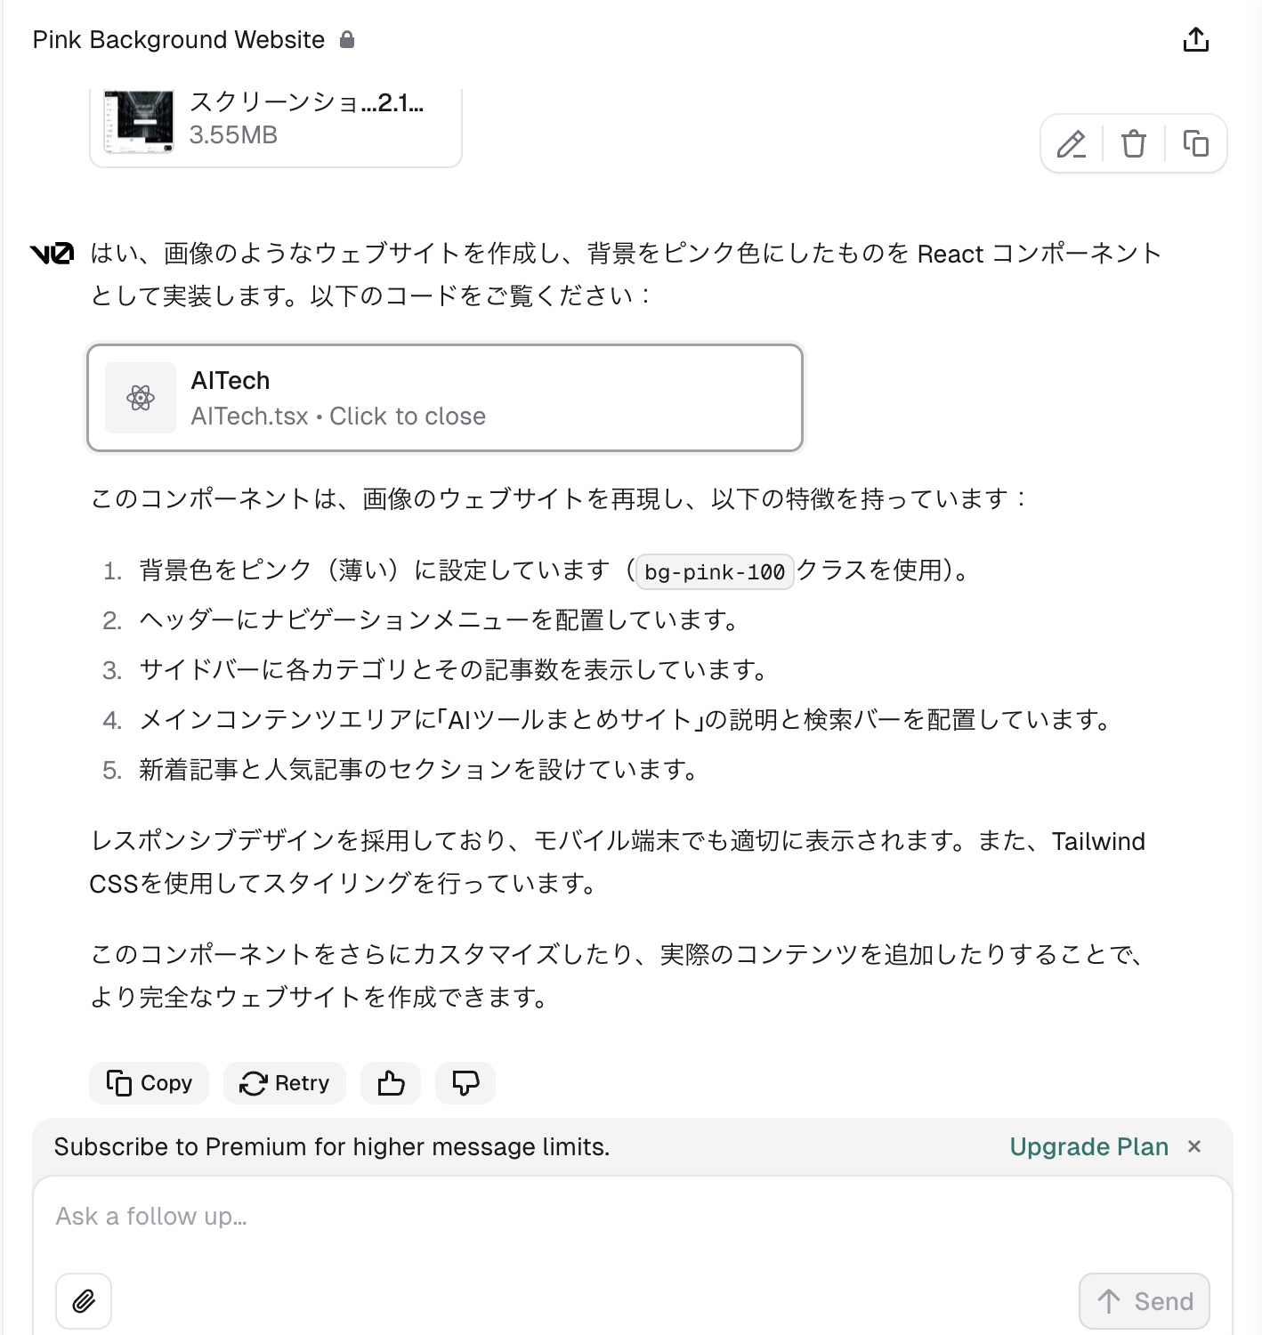This screenshot has height=1335, width=1262.
Task: Click the lock icon next to chat title
Action: click(x=347, y=40)
